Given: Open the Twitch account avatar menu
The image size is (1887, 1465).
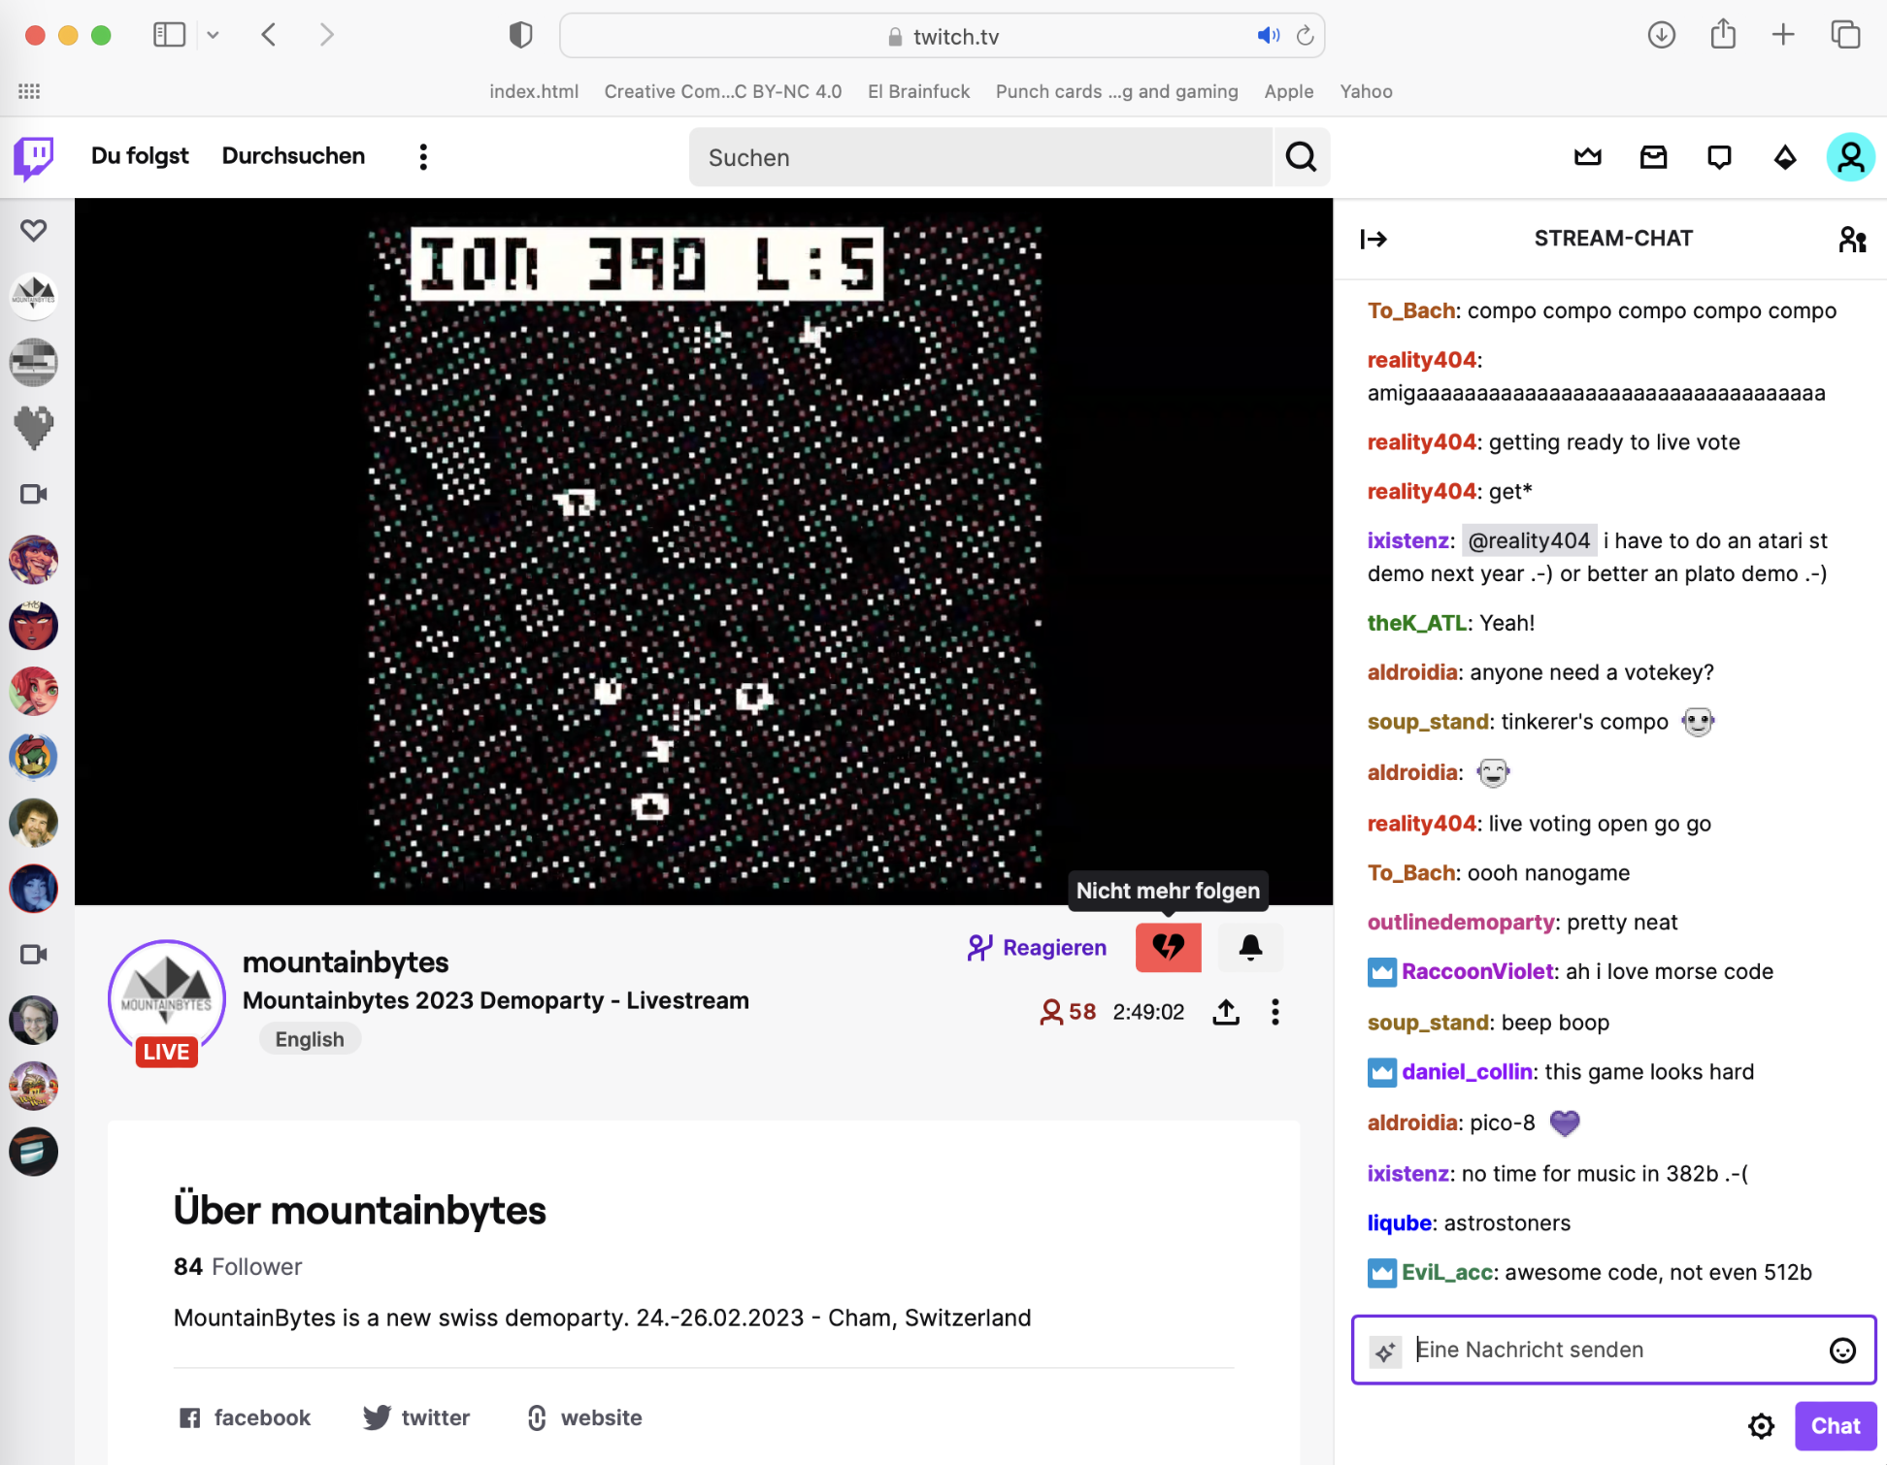Looking at the screenshot, I should (1849, 157).
